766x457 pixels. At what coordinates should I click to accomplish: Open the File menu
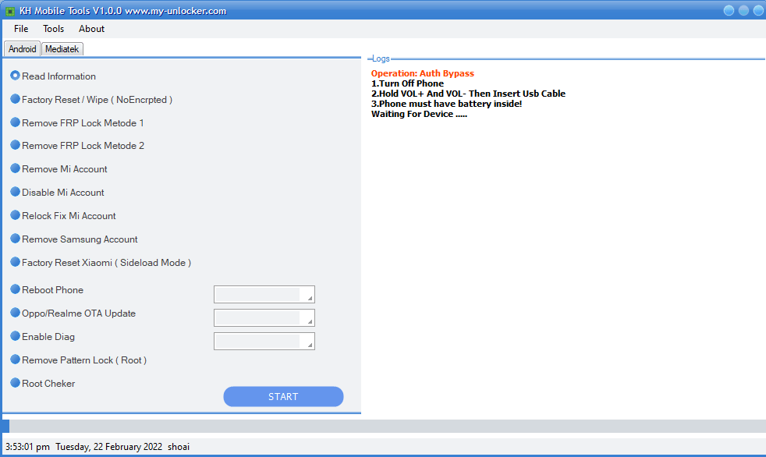pos(21,29)
